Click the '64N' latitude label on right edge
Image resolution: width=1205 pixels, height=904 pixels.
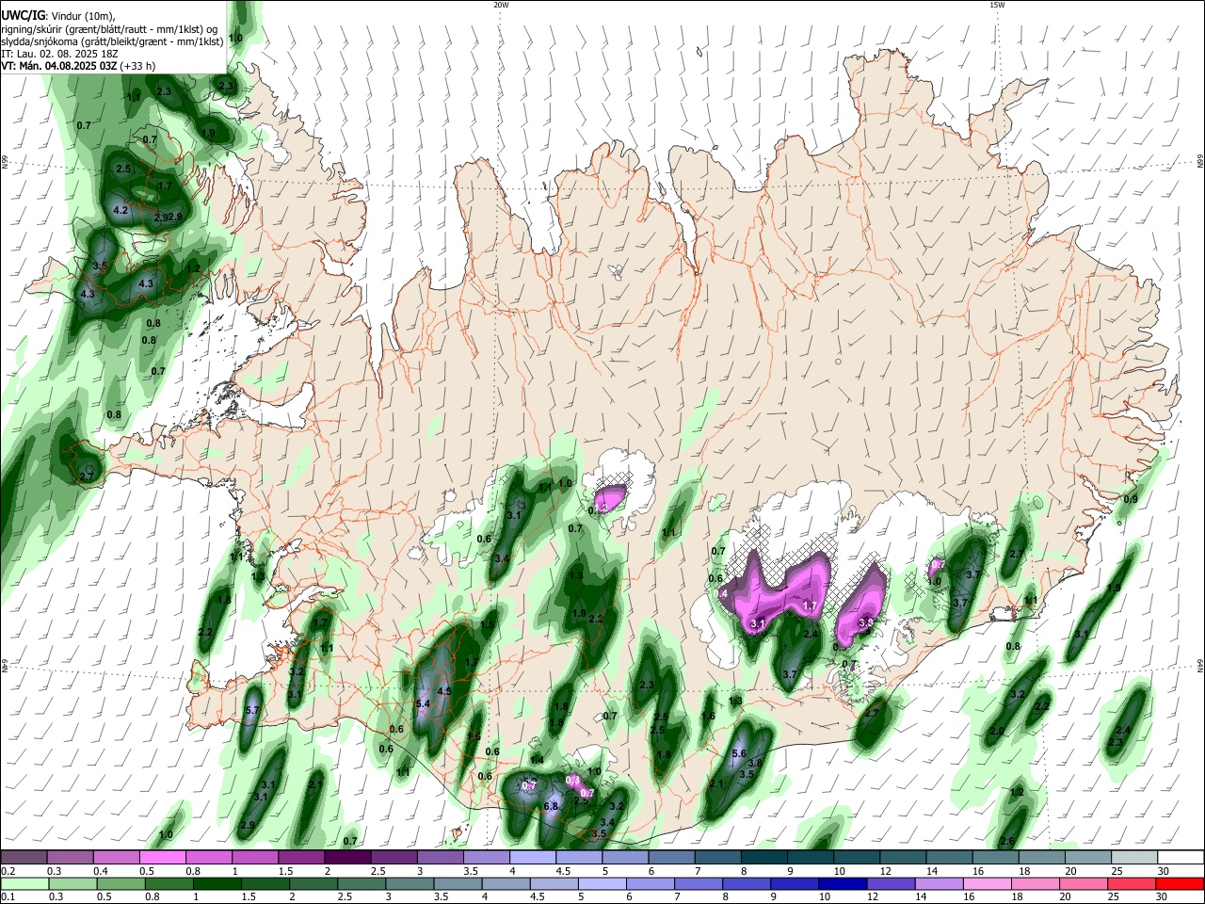[1200, 664]
